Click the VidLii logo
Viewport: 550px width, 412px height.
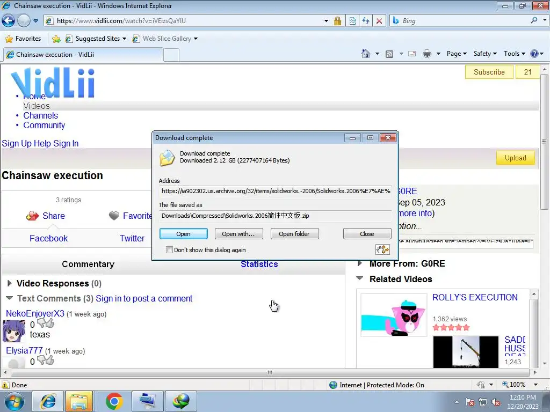click(53, 83)
